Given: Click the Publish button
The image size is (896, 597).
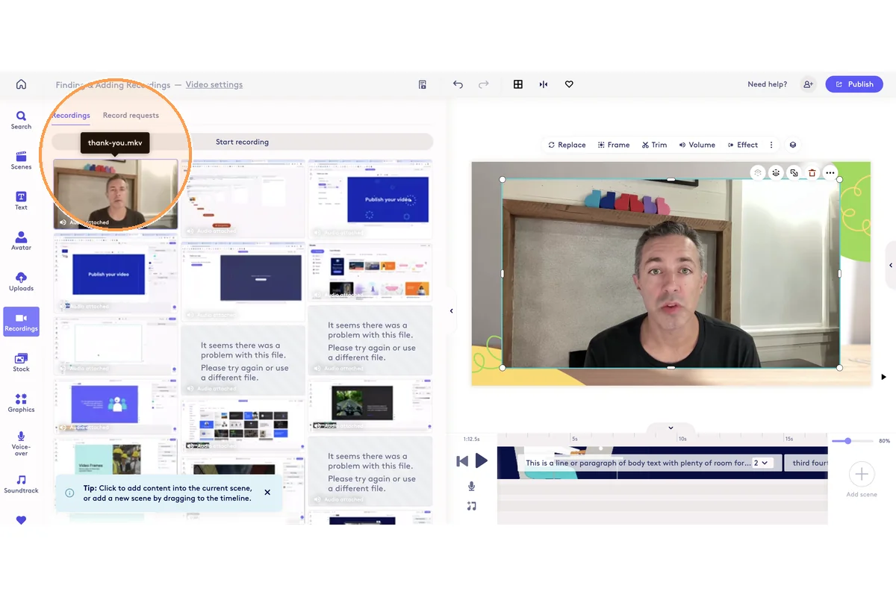Looking at the screenshot, I should coord(853,84).
